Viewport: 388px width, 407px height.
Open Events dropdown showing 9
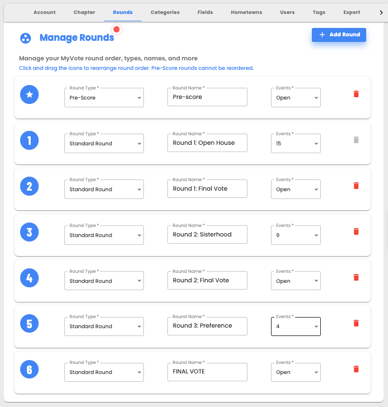pyautogui.click(x=296, y=235)
